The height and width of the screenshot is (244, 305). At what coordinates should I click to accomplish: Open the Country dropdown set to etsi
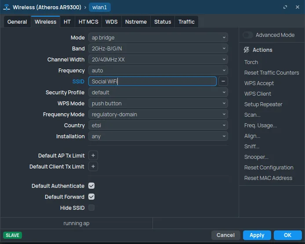point(158,126)
